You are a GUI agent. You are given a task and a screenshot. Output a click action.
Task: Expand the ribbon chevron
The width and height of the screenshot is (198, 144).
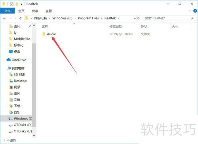point(190,11)
